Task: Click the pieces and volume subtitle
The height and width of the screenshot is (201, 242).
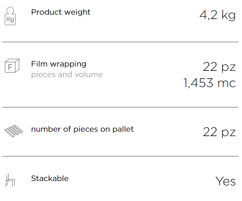Action: [67, 75]
